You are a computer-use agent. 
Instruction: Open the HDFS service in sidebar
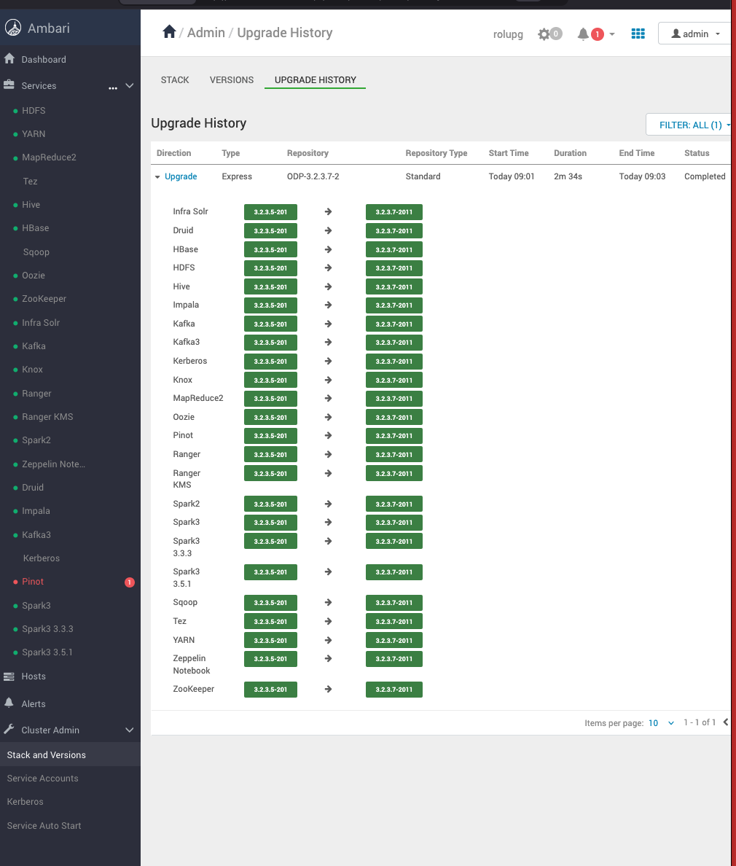tap(34, 111)
